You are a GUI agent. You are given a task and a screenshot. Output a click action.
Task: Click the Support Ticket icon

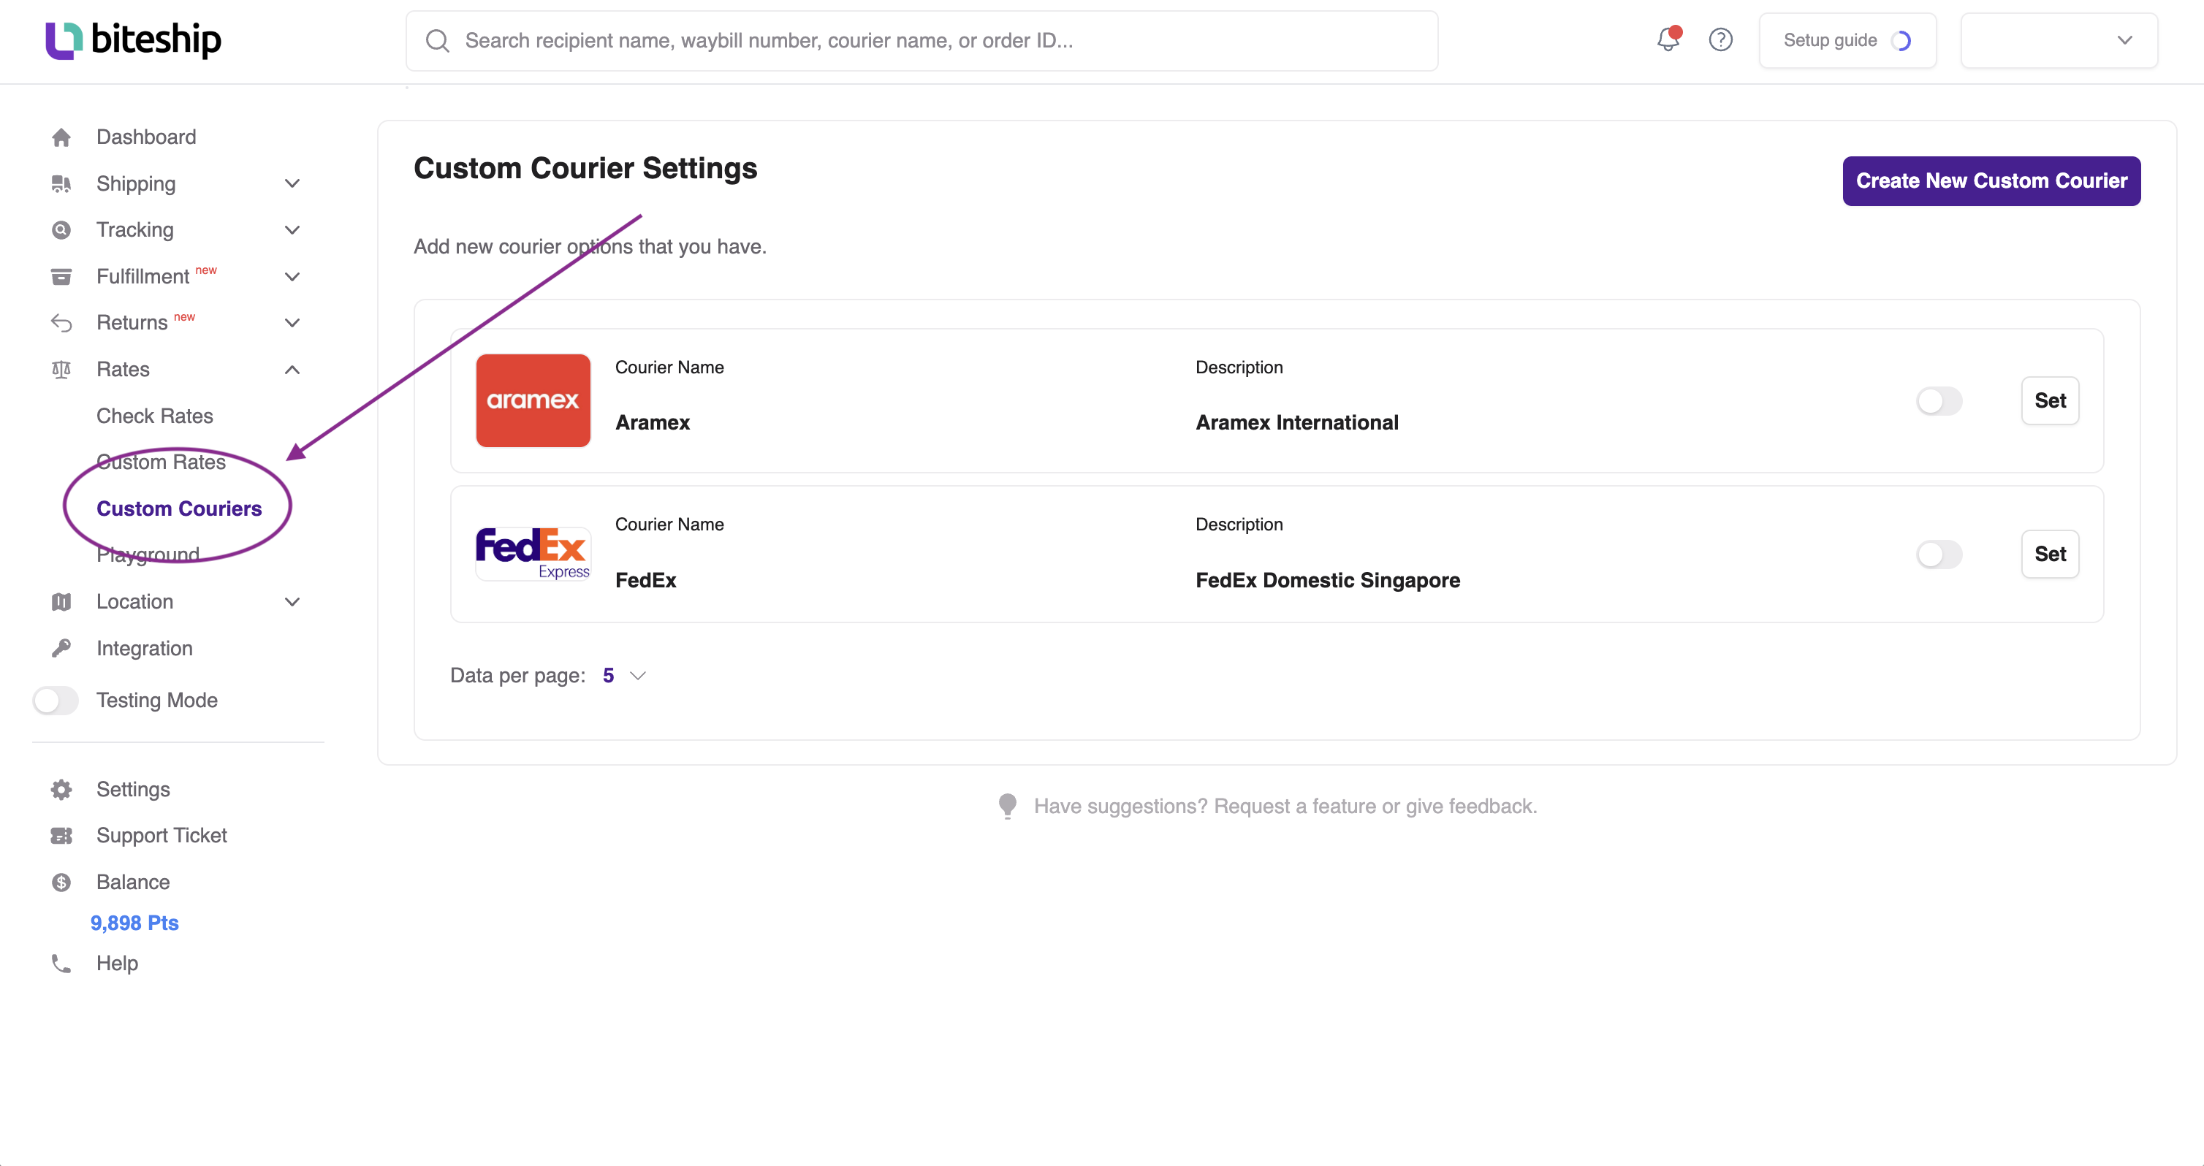click(x=61, y=836)
